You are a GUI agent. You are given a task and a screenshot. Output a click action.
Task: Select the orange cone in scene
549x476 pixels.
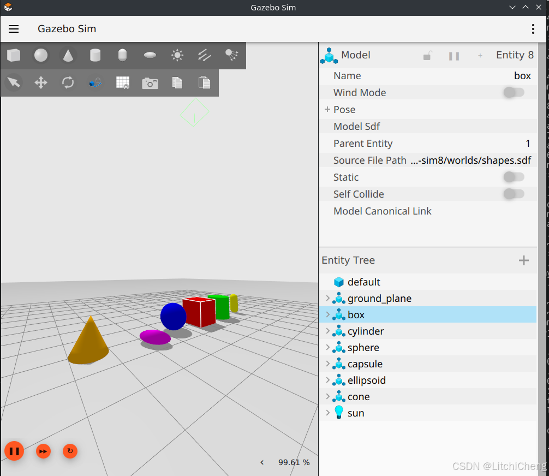(x=88, y=341)
